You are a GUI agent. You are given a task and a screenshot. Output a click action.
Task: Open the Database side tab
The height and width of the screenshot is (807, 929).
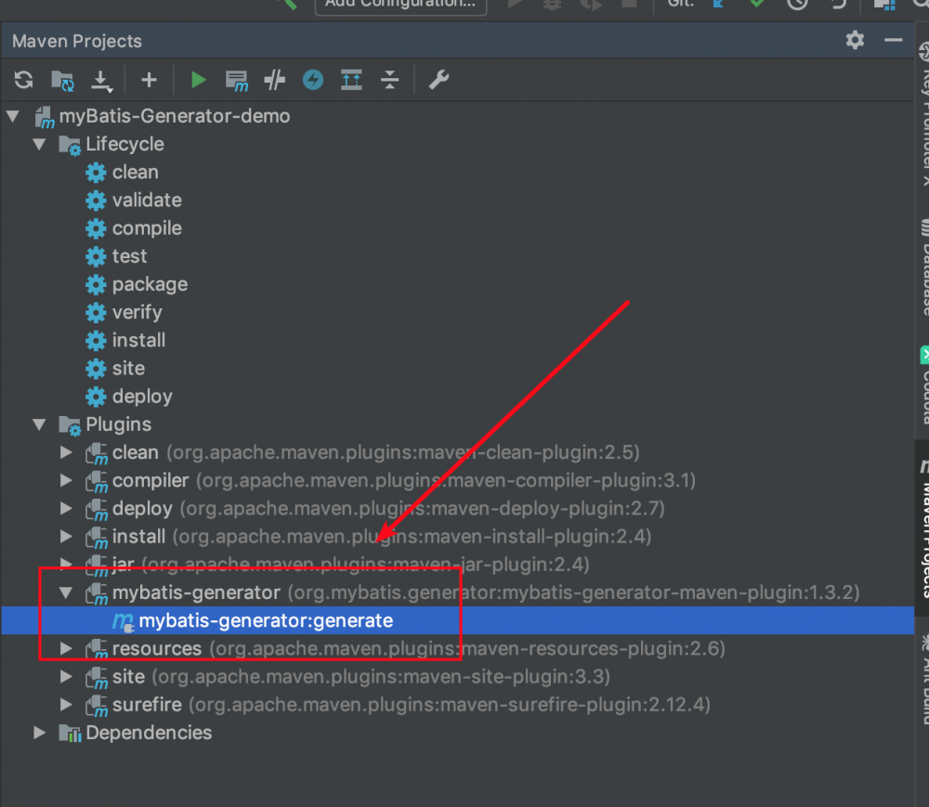tap(924, 267)
